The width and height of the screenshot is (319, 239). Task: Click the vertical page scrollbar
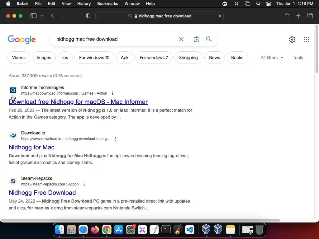pos(317,49)
